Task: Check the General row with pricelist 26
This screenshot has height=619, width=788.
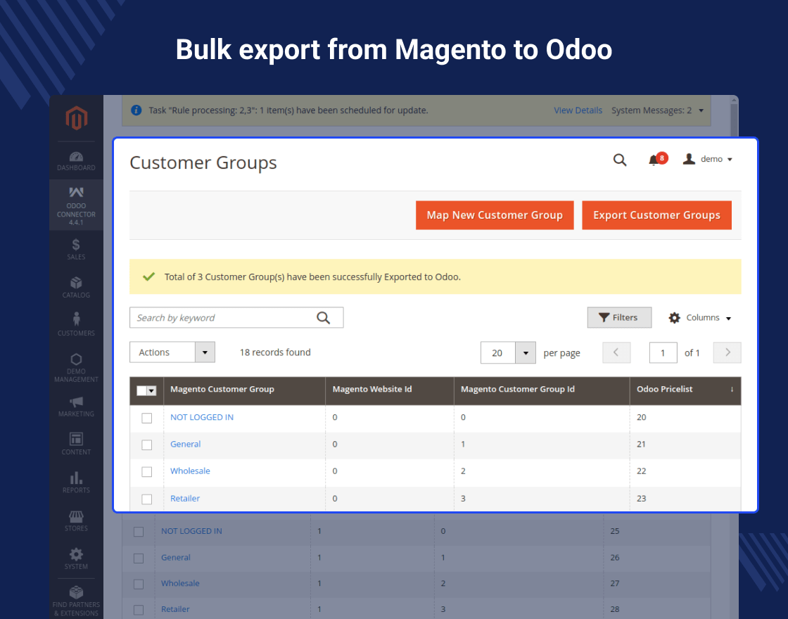Action: pos(139,559)
